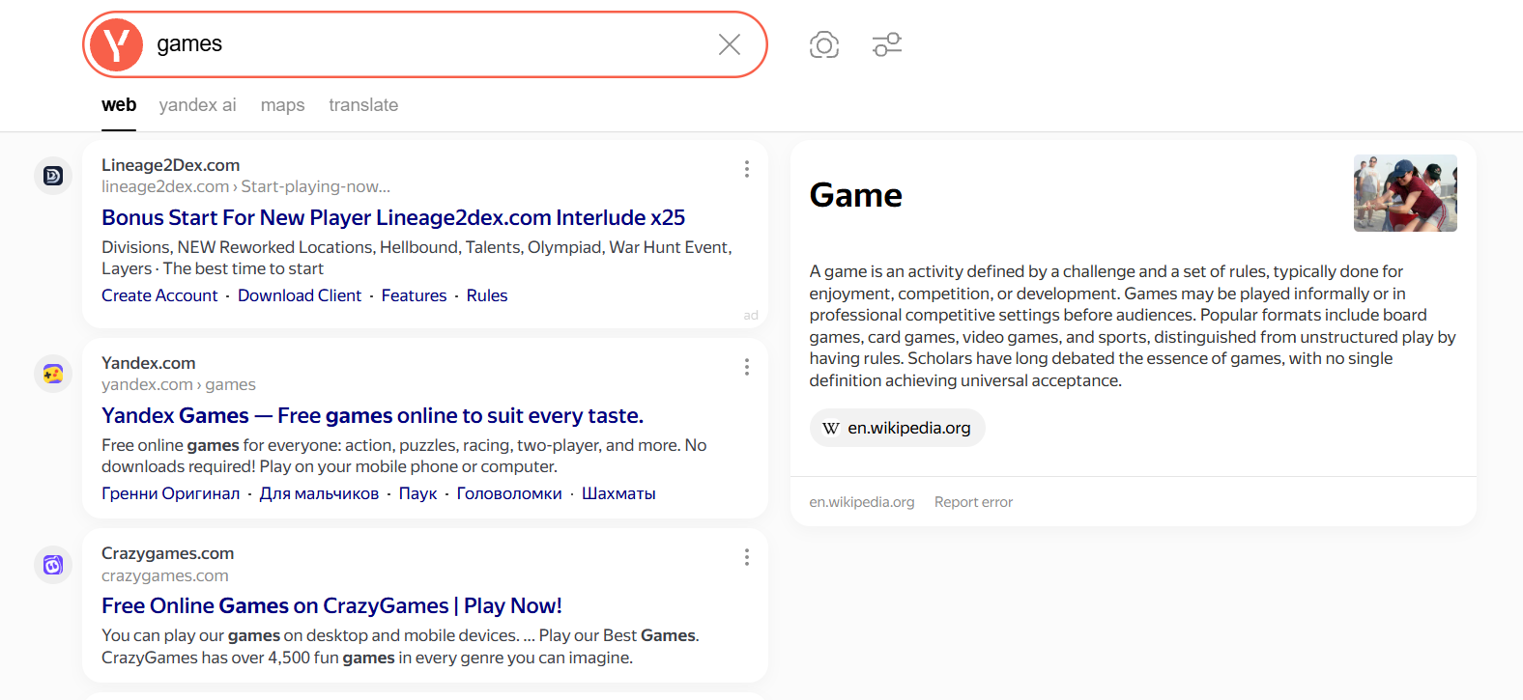This screenshot has height=700, width=1523.
Task: Open the 'Для мальчиков' sitelink
Action: pyautogui.click(x=319, y=493)
